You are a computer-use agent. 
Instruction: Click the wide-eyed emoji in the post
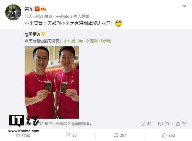click(x=119, y=23)
